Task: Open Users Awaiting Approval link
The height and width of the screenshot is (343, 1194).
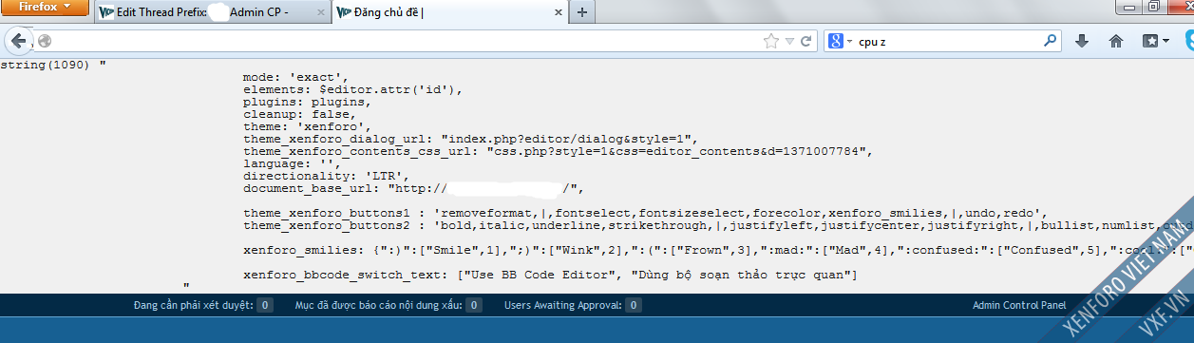Action: tap(572, 306)
